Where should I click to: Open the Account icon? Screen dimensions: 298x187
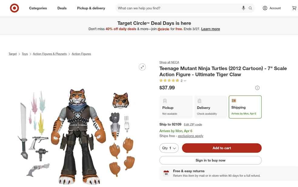click(x=265, y=8)
